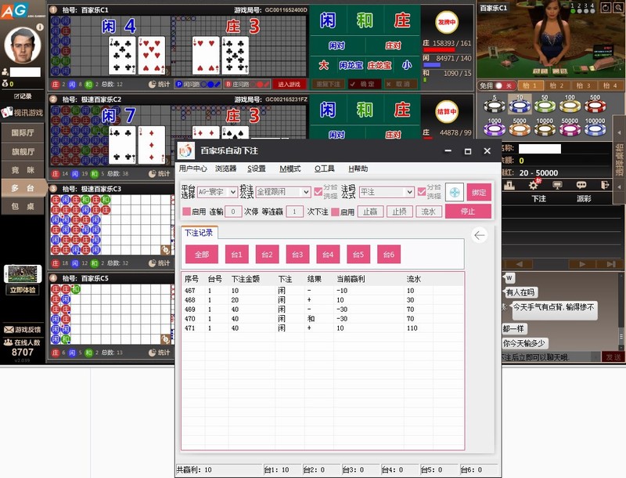
Task: Click the 连输 count input field
Action: pyautogui.click(x=232, y=212)
